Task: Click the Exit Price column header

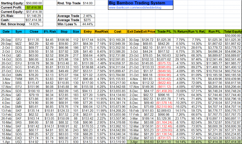Action: pos(148,31)
